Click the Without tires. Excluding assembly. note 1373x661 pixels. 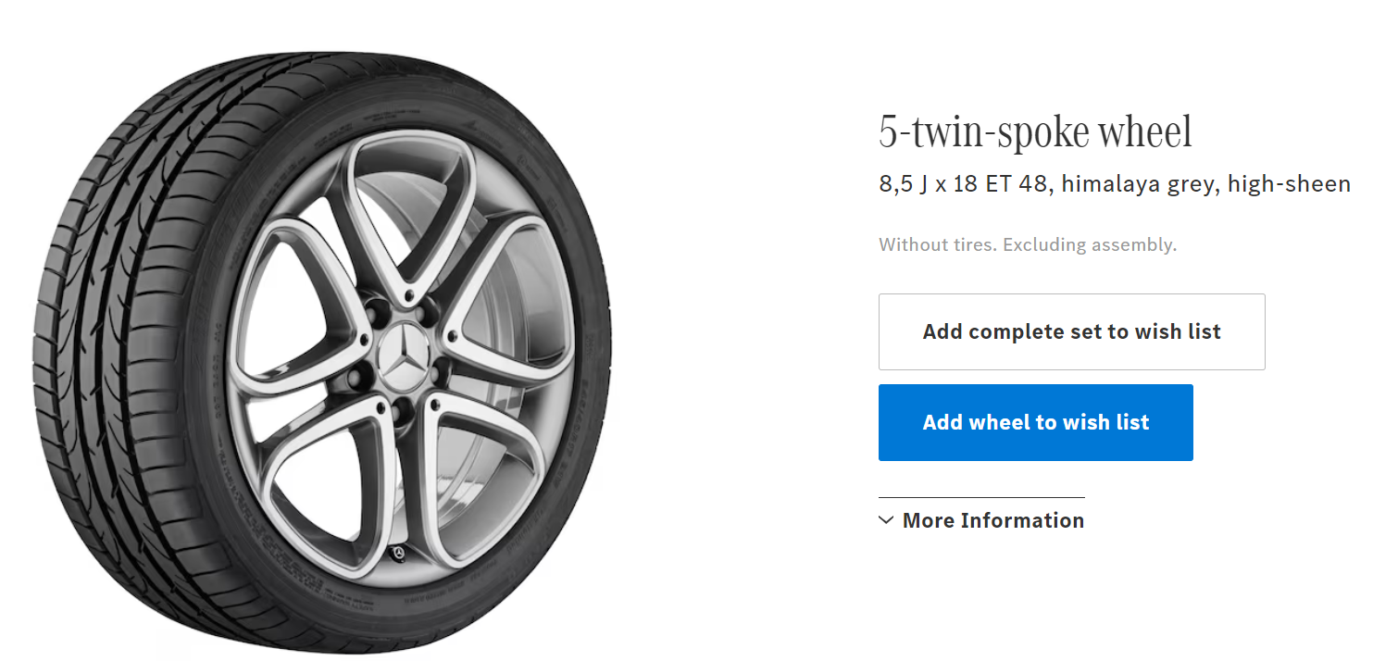click(x=1028, y=245)
